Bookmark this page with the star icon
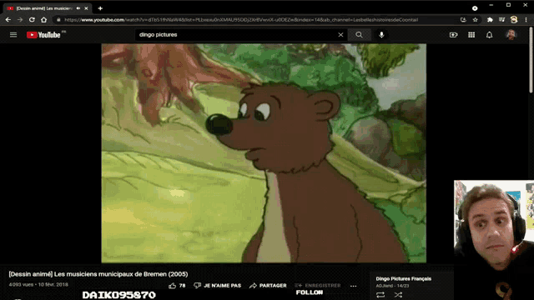 click(475, 20)
